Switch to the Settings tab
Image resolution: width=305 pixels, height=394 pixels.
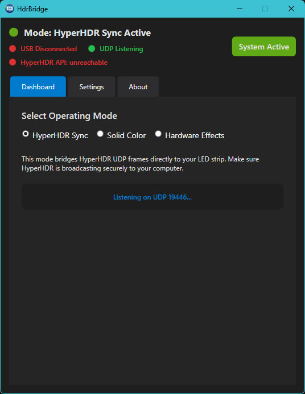point(92,86)
